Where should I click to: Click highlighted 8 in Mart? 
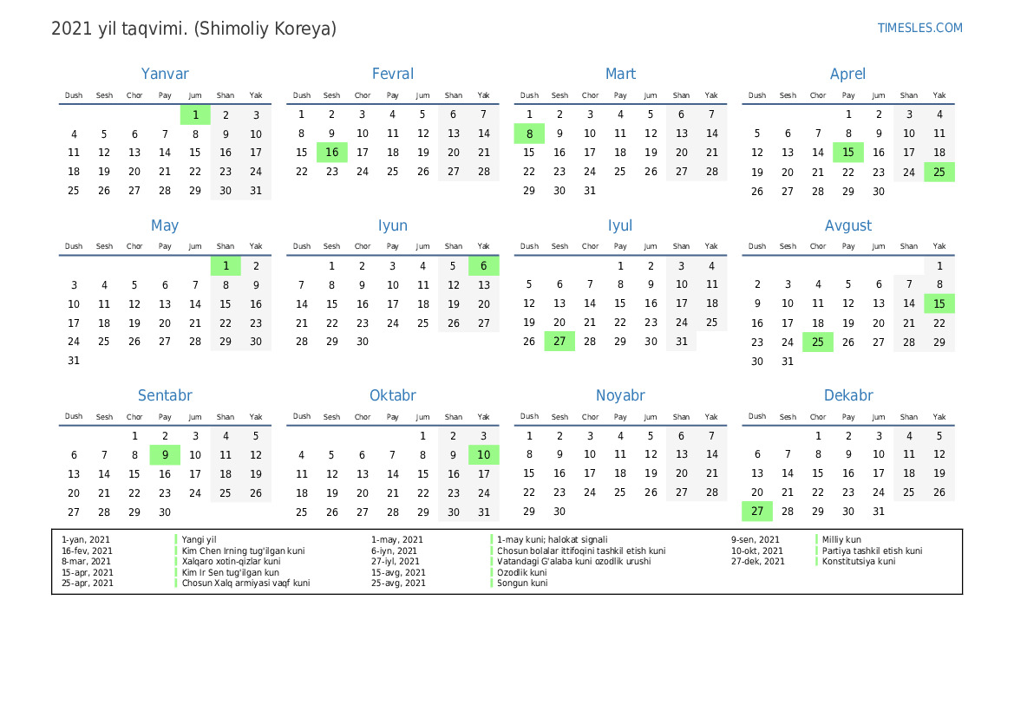coord(529,134)
